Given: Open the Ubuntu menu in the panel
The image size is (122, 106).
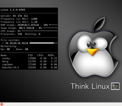Looking at the screenshot, I should (2, 104).
